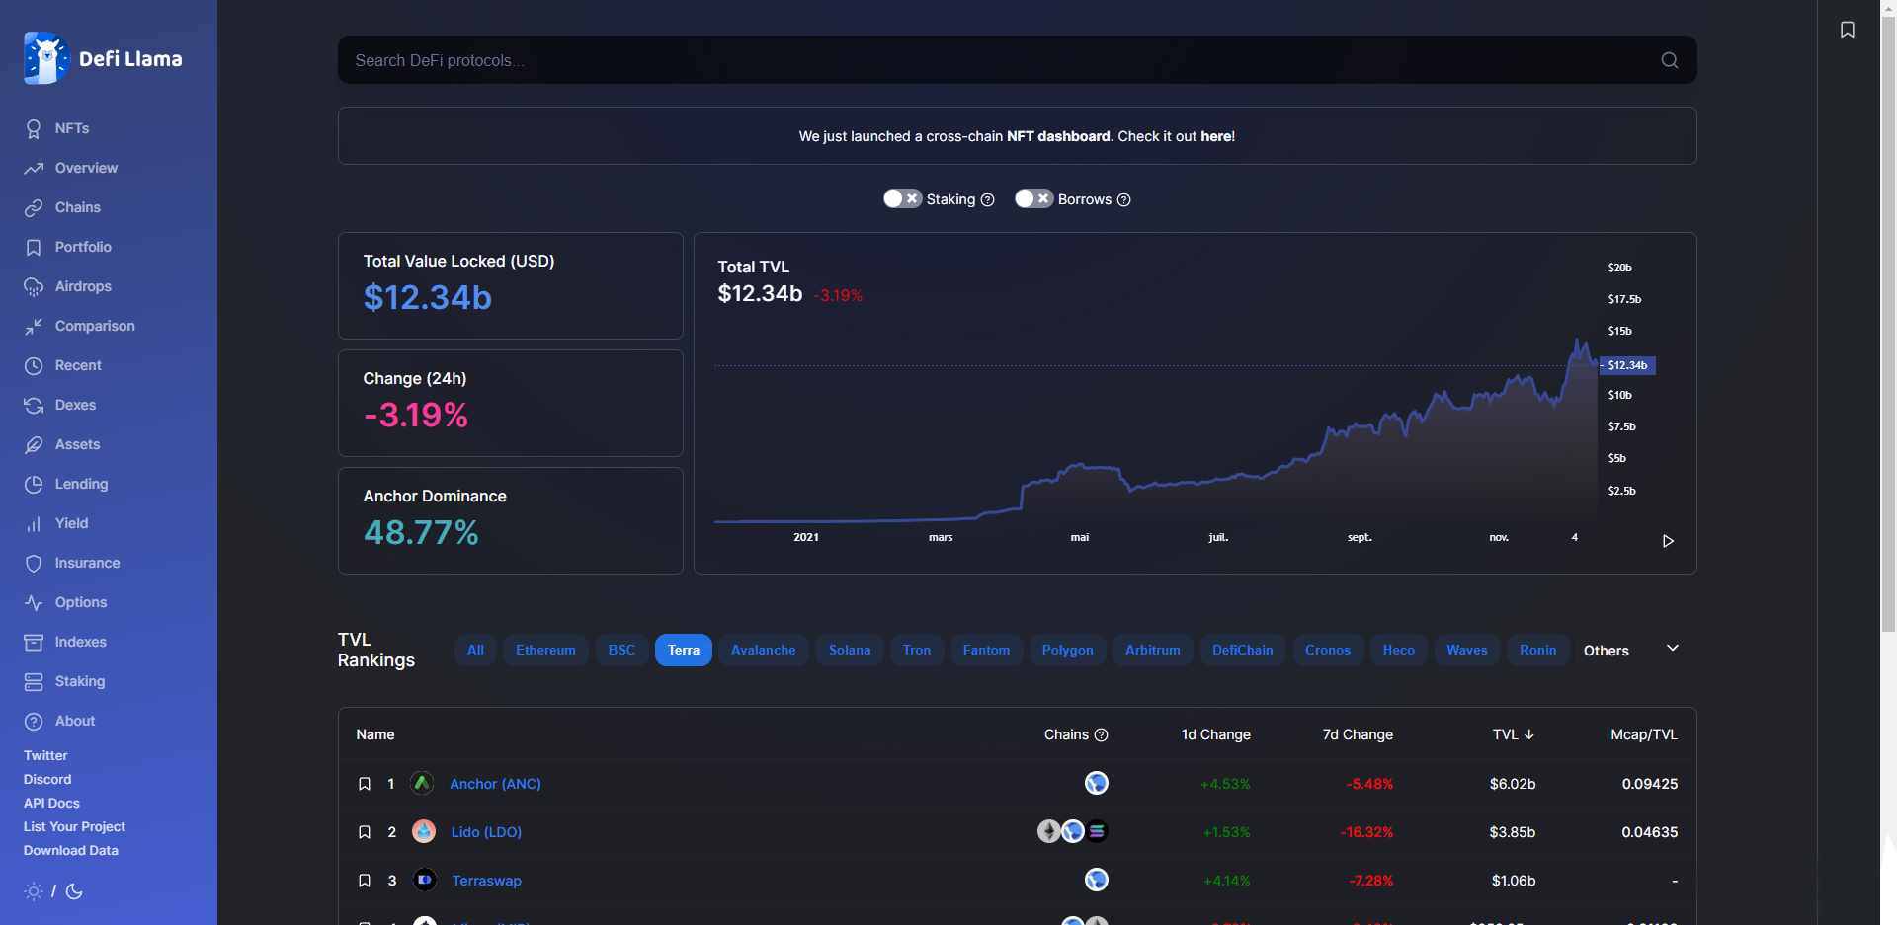Select the Waves chain tab
1897x925 pixels.
(1467, 650)
